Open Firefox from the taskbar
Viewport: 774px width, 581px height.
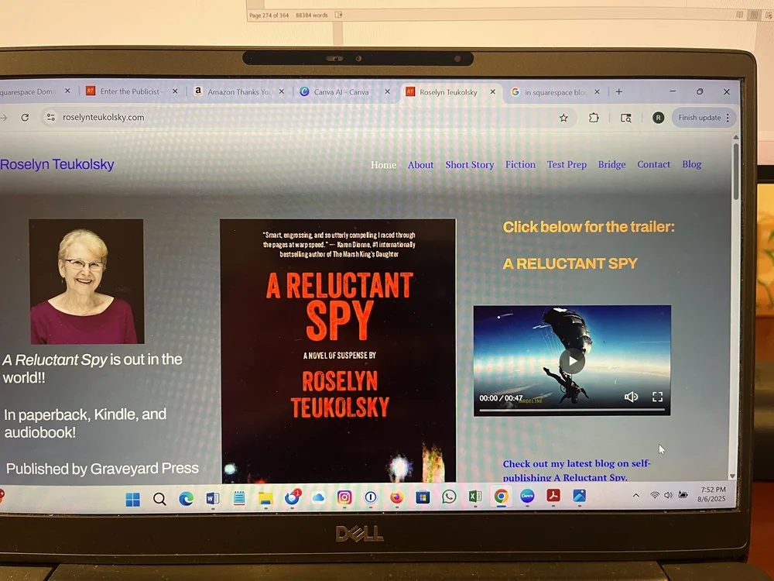click(x=396, y=497)
